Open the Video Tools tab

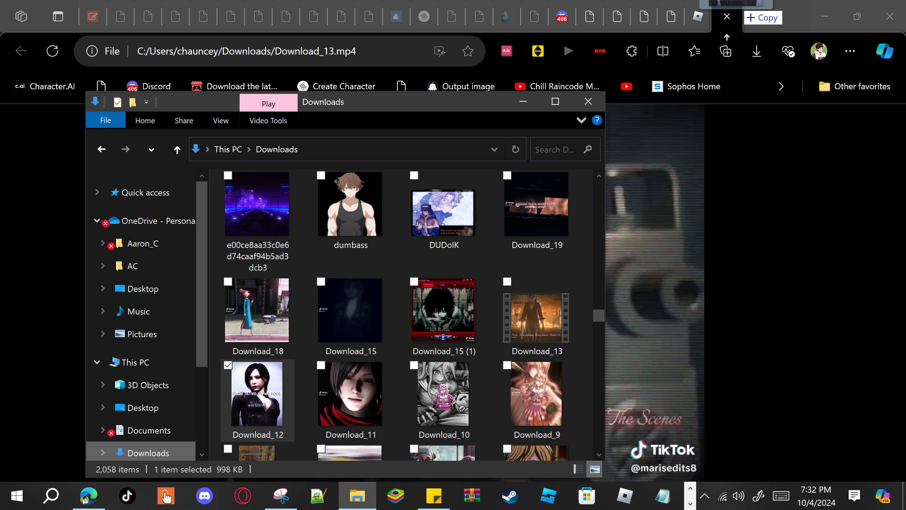tap(268, 120)
